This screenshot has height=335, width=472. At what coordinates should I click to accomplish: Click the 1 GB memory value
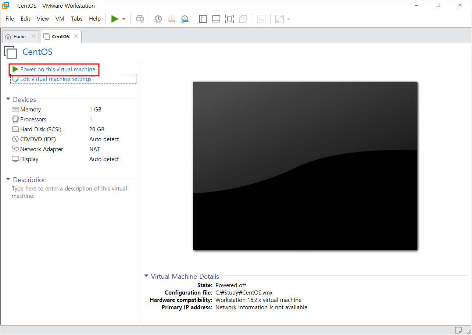click(95, 110)
